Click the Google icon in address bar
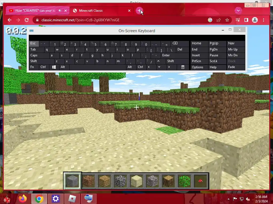The width and height of the screenshot is (273, 204). click(210, 20)
